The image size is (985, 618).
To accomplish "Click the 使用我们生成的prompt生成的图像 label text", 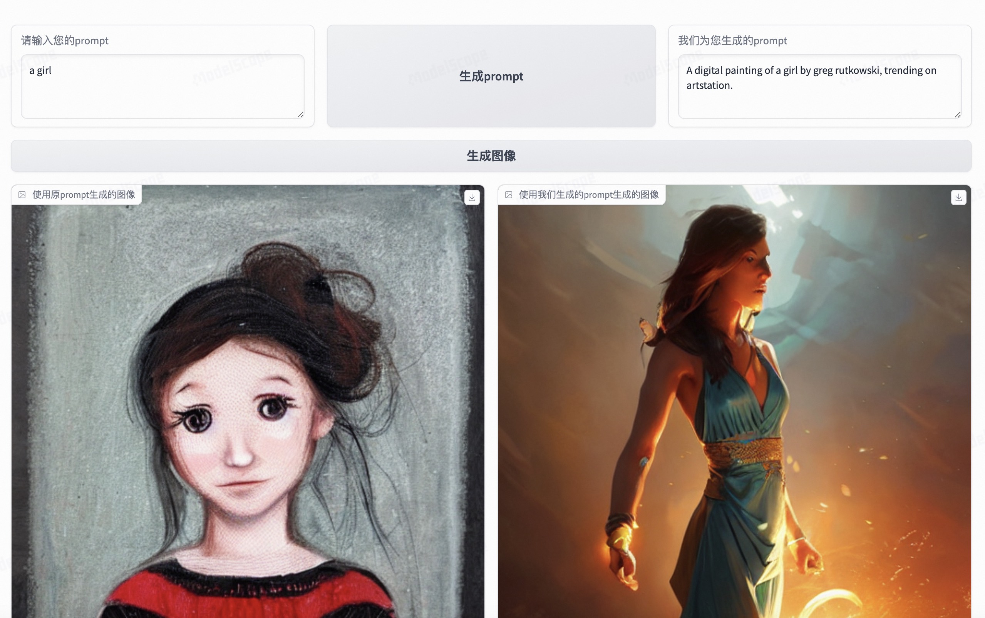I will 588,195.
